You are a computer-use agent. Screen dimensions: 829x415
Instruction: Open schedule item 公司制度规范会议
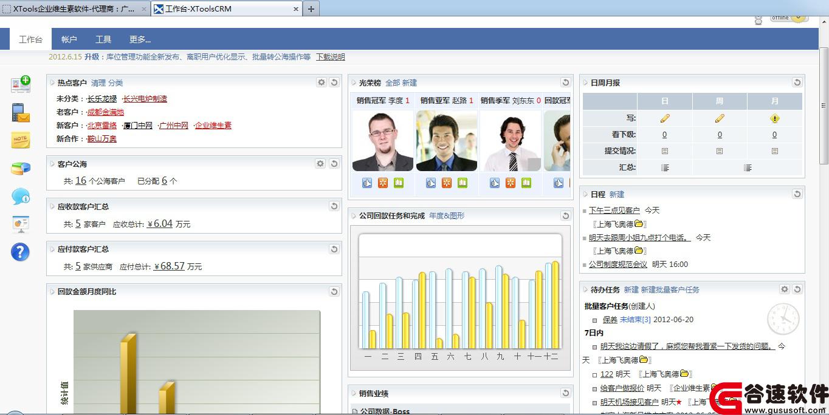point(618,264)
